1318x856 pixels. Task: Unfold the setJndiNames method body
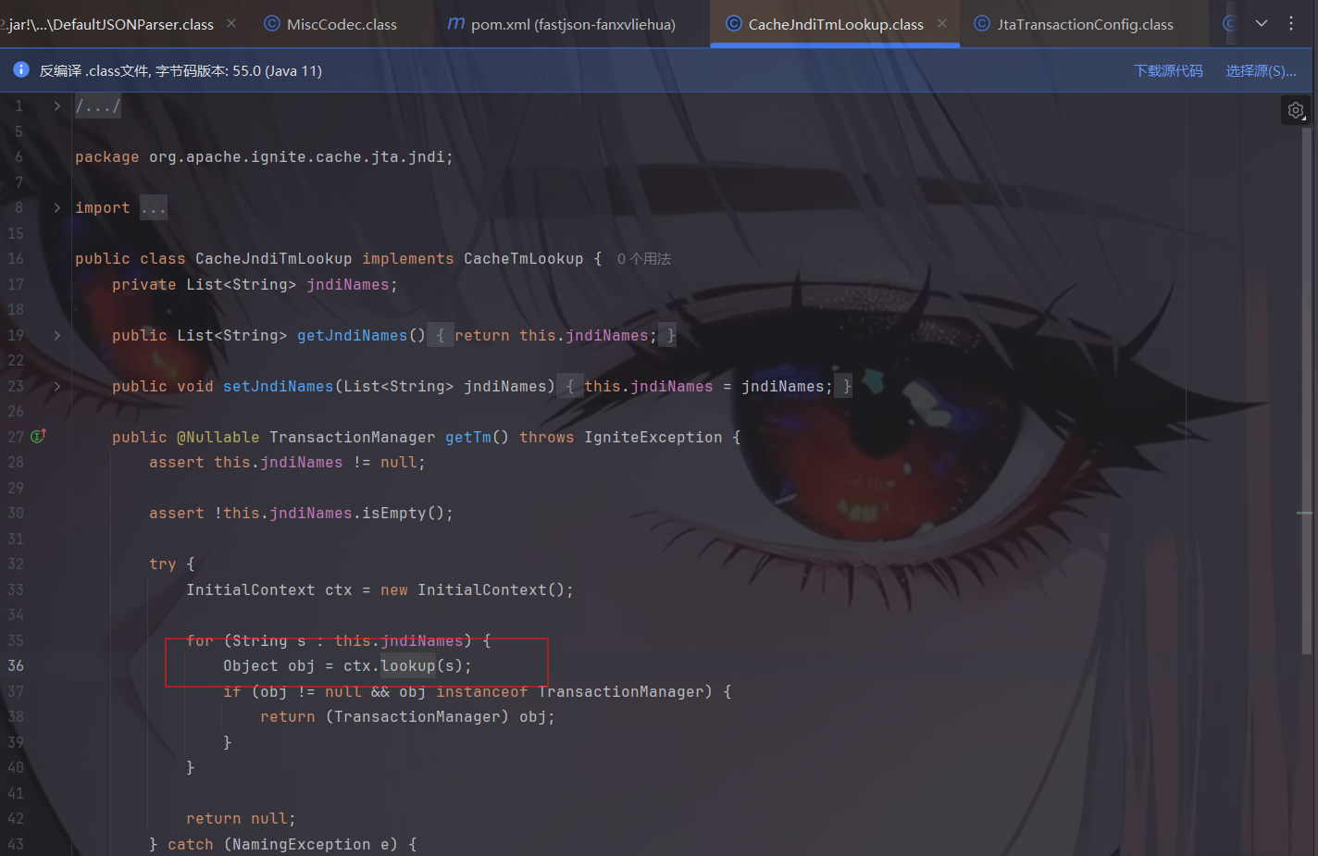click(x=57, y=386)
